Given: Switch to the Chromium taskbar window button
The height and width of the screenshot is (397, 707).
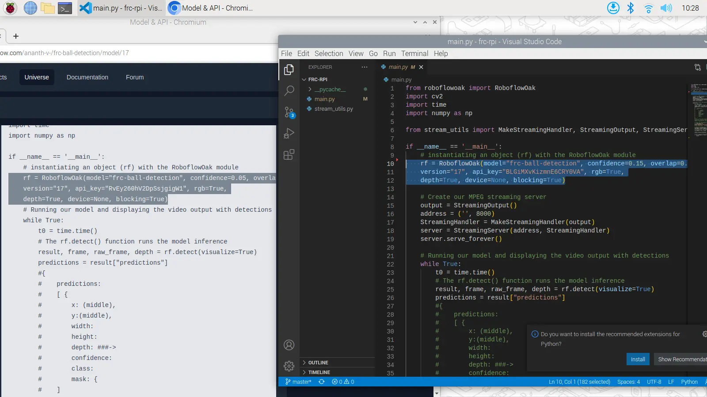Looking at the screenshot, I should [x=211, y=8].
